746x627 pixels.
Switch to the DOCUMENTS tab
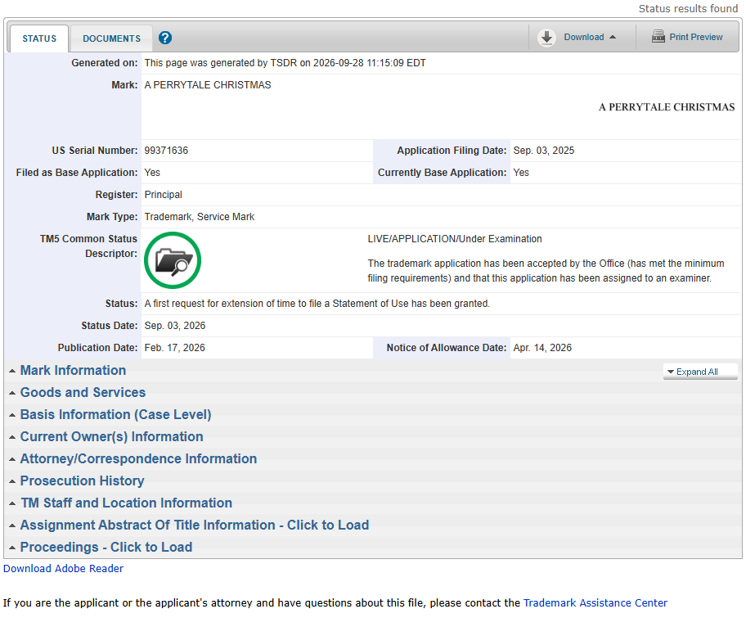tap(112, 38)
